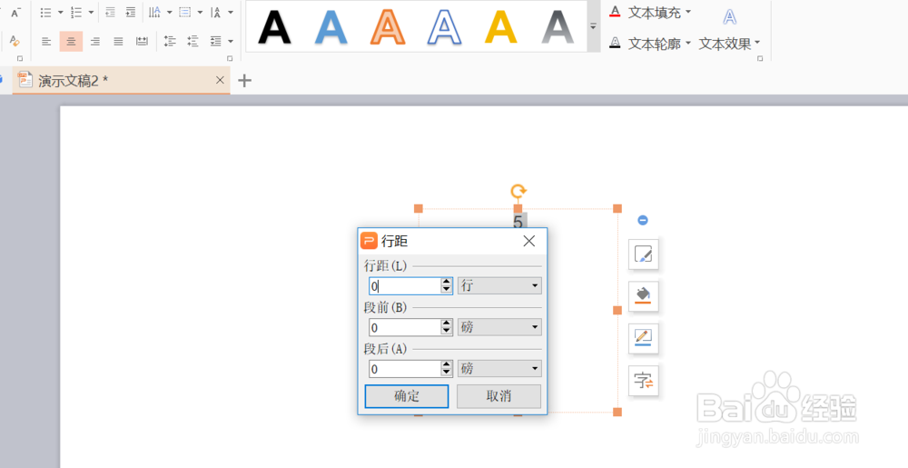Increase the 段后 value by one step
Image resolution: width=908 pixels, height=468 pixels.
(x=447, y=364)
